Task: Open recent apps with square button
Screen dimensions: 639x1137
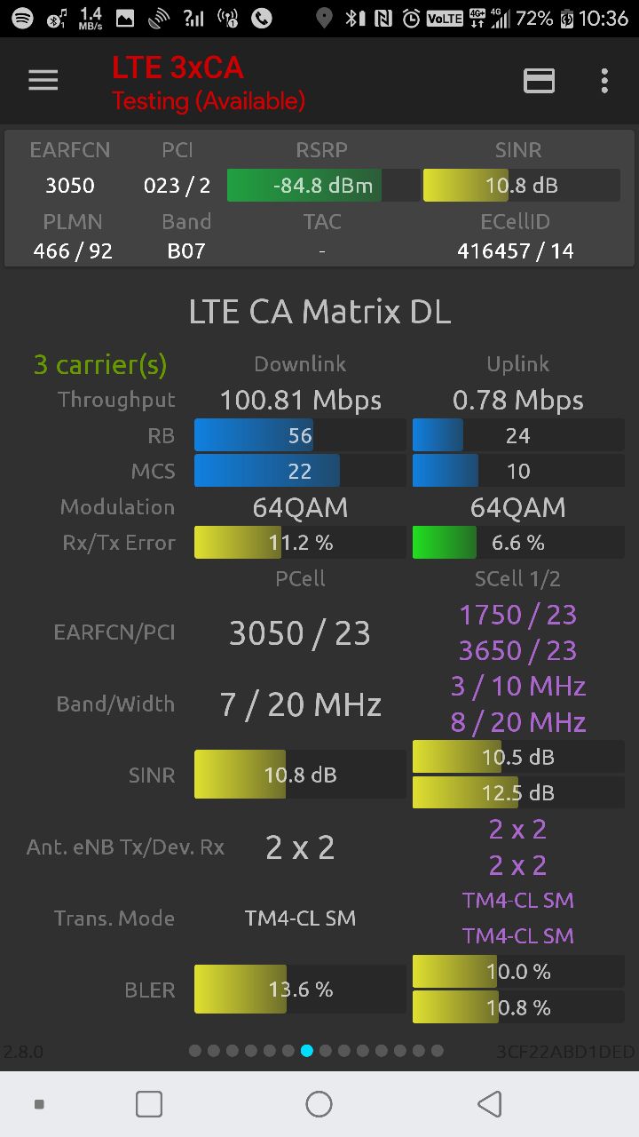Action: 148,1104
